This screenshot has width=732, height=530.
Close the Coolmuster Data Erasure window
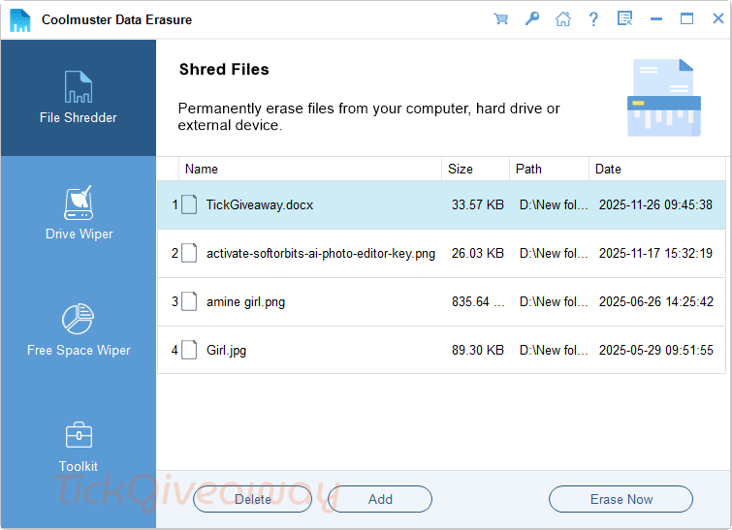718,18
